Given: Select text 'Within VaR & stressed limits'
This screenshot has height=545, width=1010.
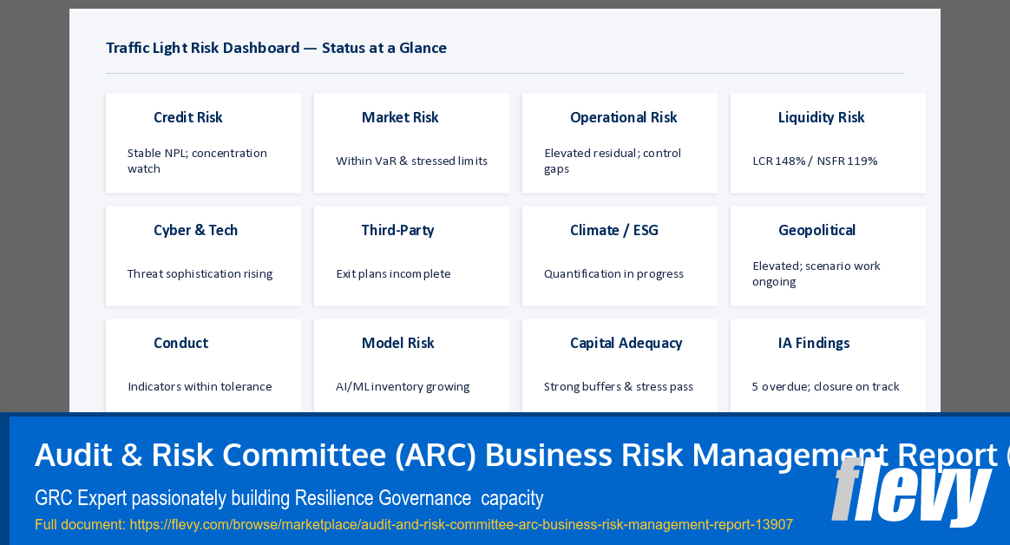Looking at the screenshot, I should point(411,161).
